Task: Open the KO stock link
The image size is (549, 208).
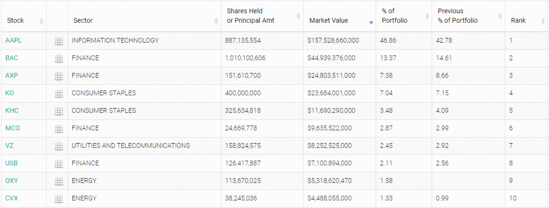Action: (10, 93)
